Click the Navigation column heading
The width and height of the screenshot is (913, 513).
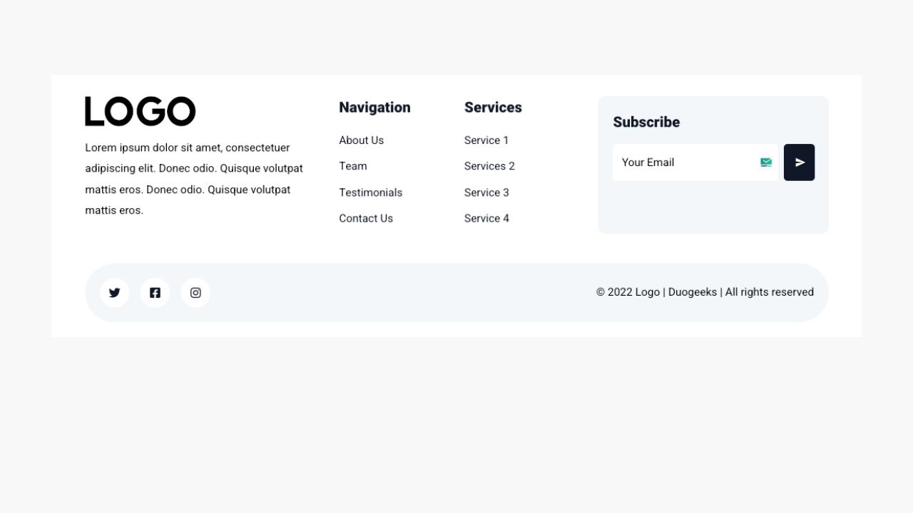point(374,108)
